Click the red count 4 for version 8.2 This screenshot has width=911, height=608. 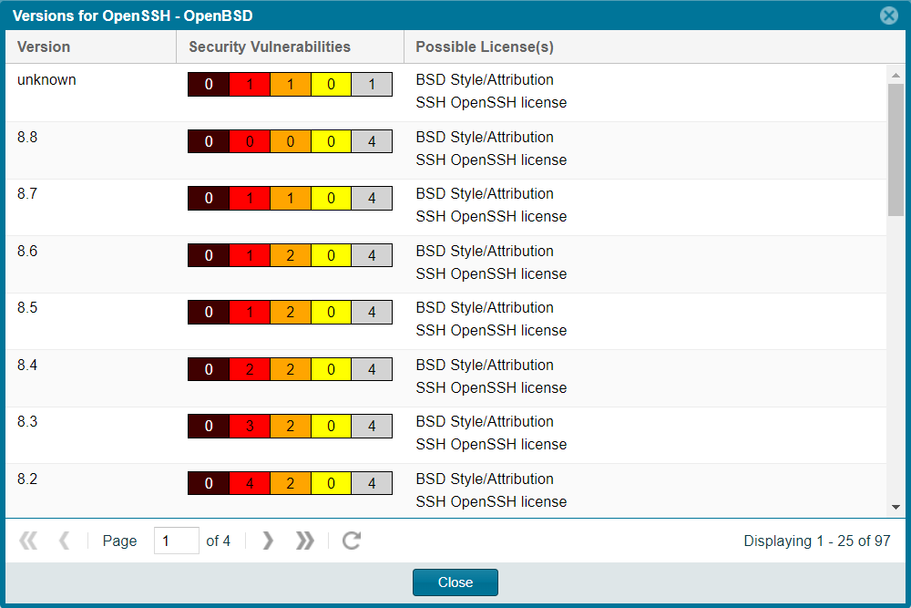250,483
